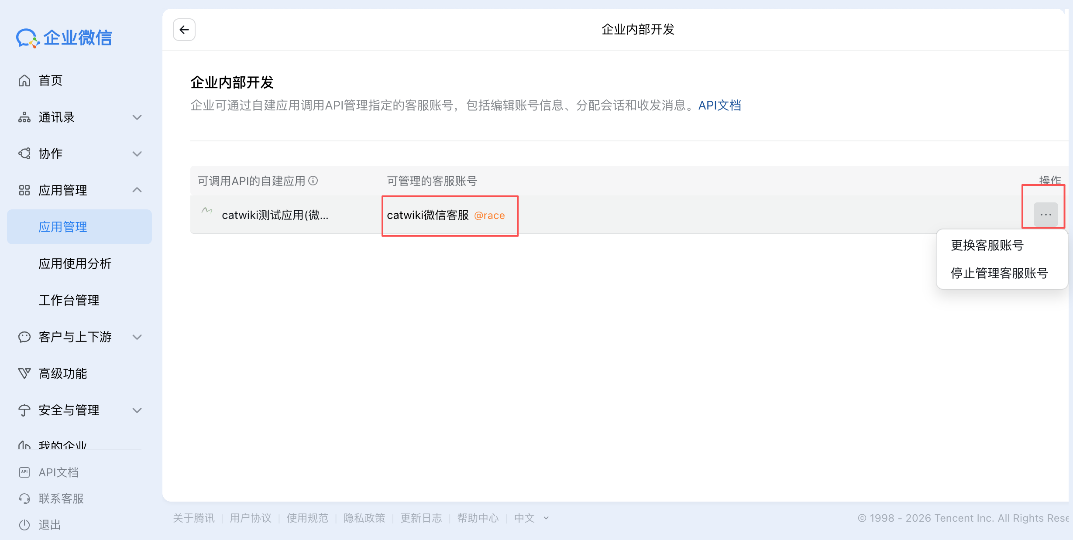Open the API文档 link in description
1073x540 pixels.
tap(719, 106)
